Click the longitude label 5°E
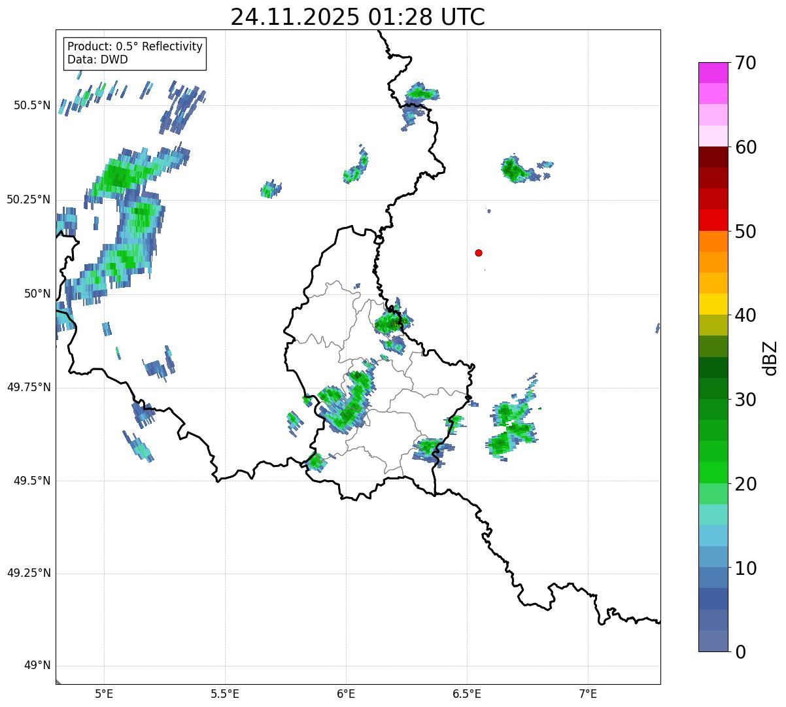Image resolution: width=786 pixels, height=707 pixels. 104,694
